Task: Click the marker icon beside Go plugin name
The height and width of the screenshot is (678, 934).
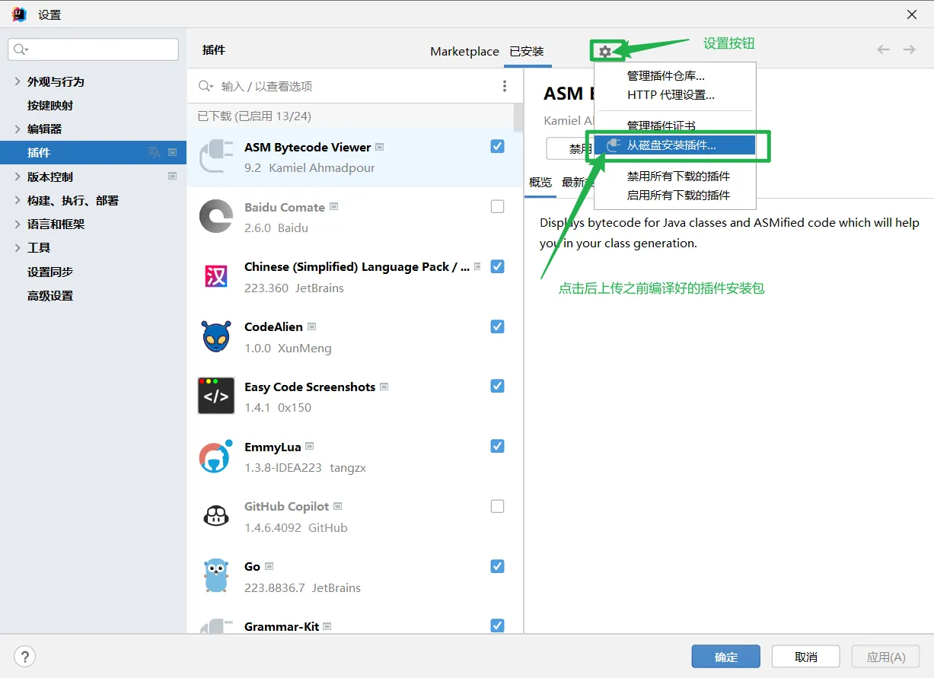Action: click(269, 566)
